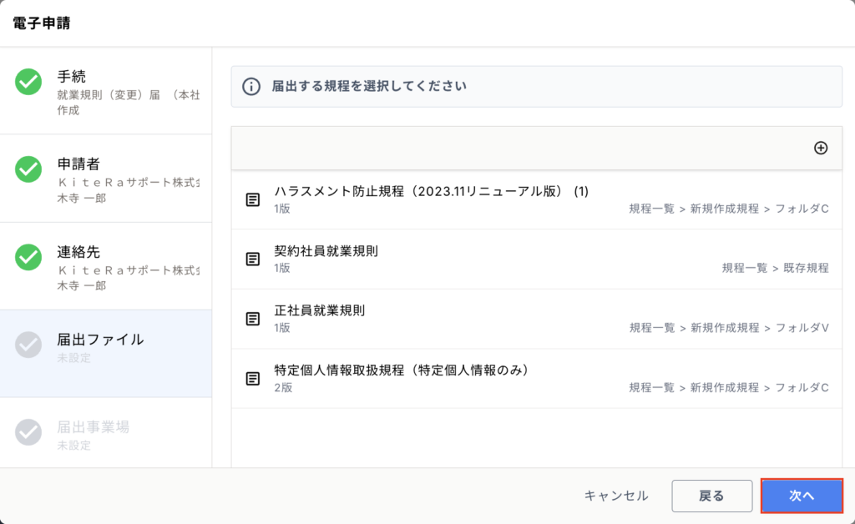Open the 申請者 step in sidebar
855x524 pixels.
click(106, 179)
